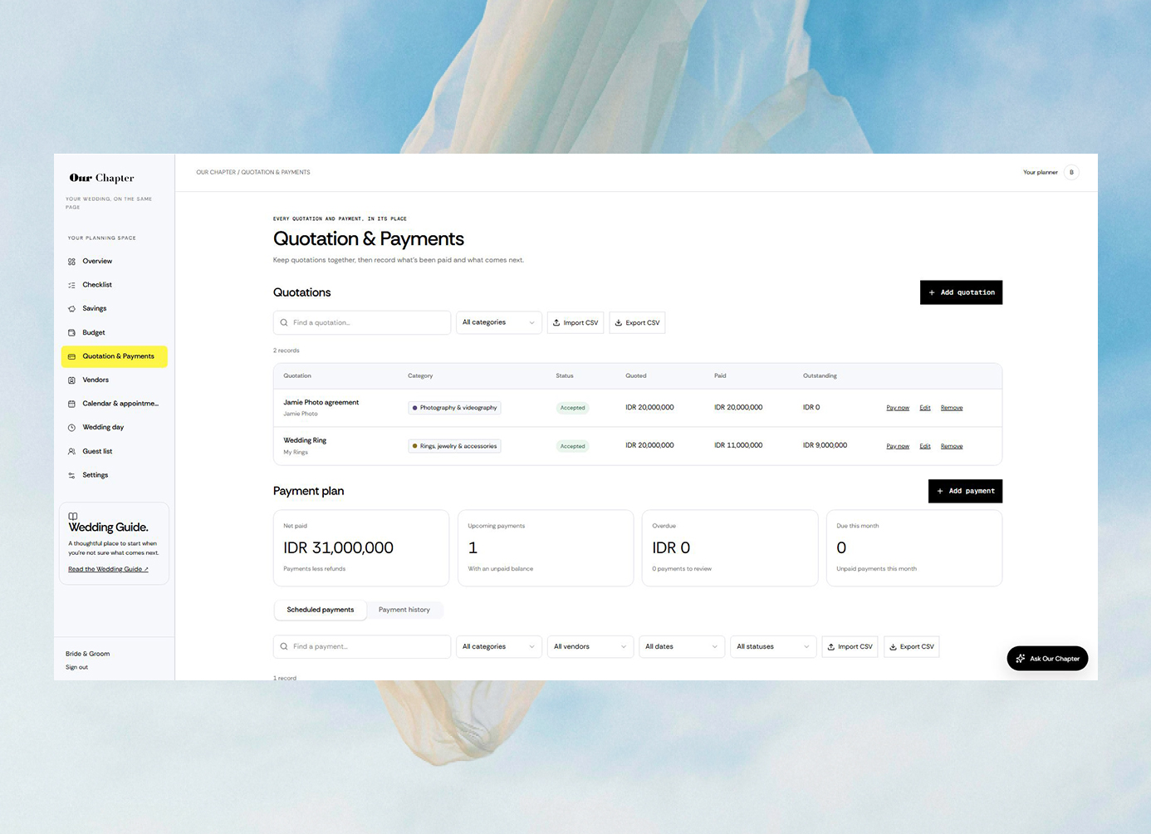Open Guest list from the sidebar
The image size is (1151, 834).
[x=115, y=452]
